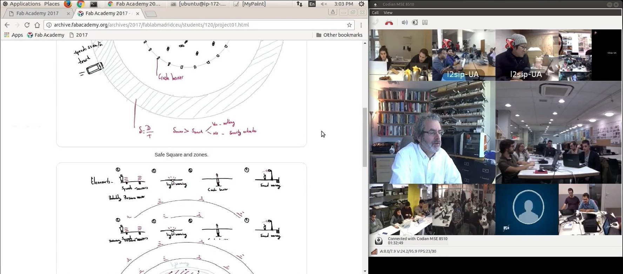Open the View menu in Codian
Image resolution: width=623 pixels, height=274 pixels.
coord(388,13)
